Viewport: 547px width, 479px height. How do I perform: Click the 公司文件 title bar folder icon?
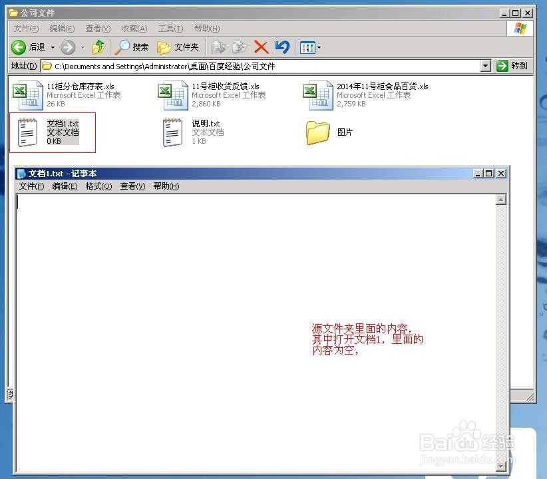pyautogui.click(x=13, y=13)
